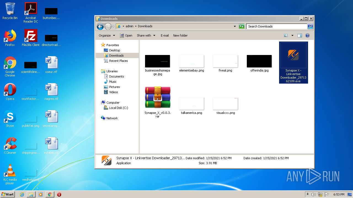The height and width of the screenshot is (198, 353).
Task: Click the E-mail toolbar button
Action: coord(165,35)
